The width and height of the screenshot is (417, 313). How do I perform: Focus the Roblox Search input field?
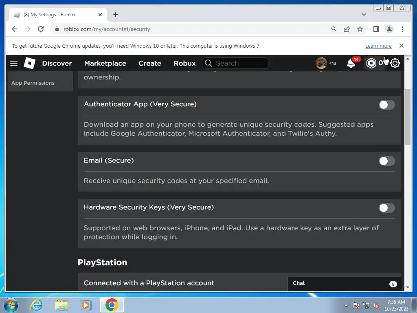point(235,63)
